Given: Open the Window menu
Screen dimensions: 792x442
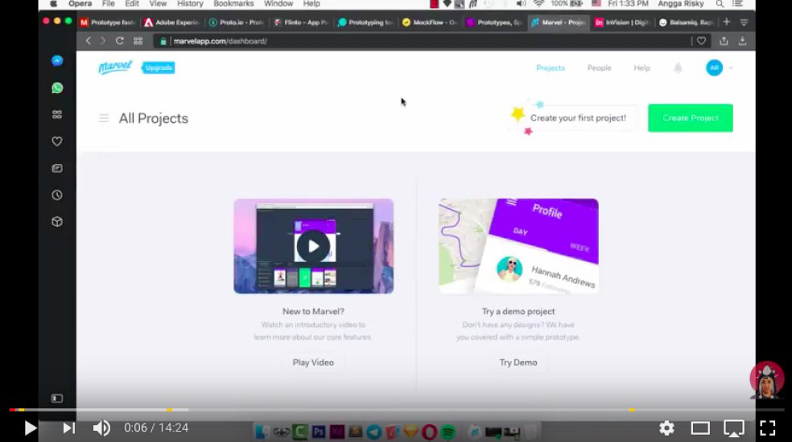Looking at the screenshot, I should click(x=278, y=3).
